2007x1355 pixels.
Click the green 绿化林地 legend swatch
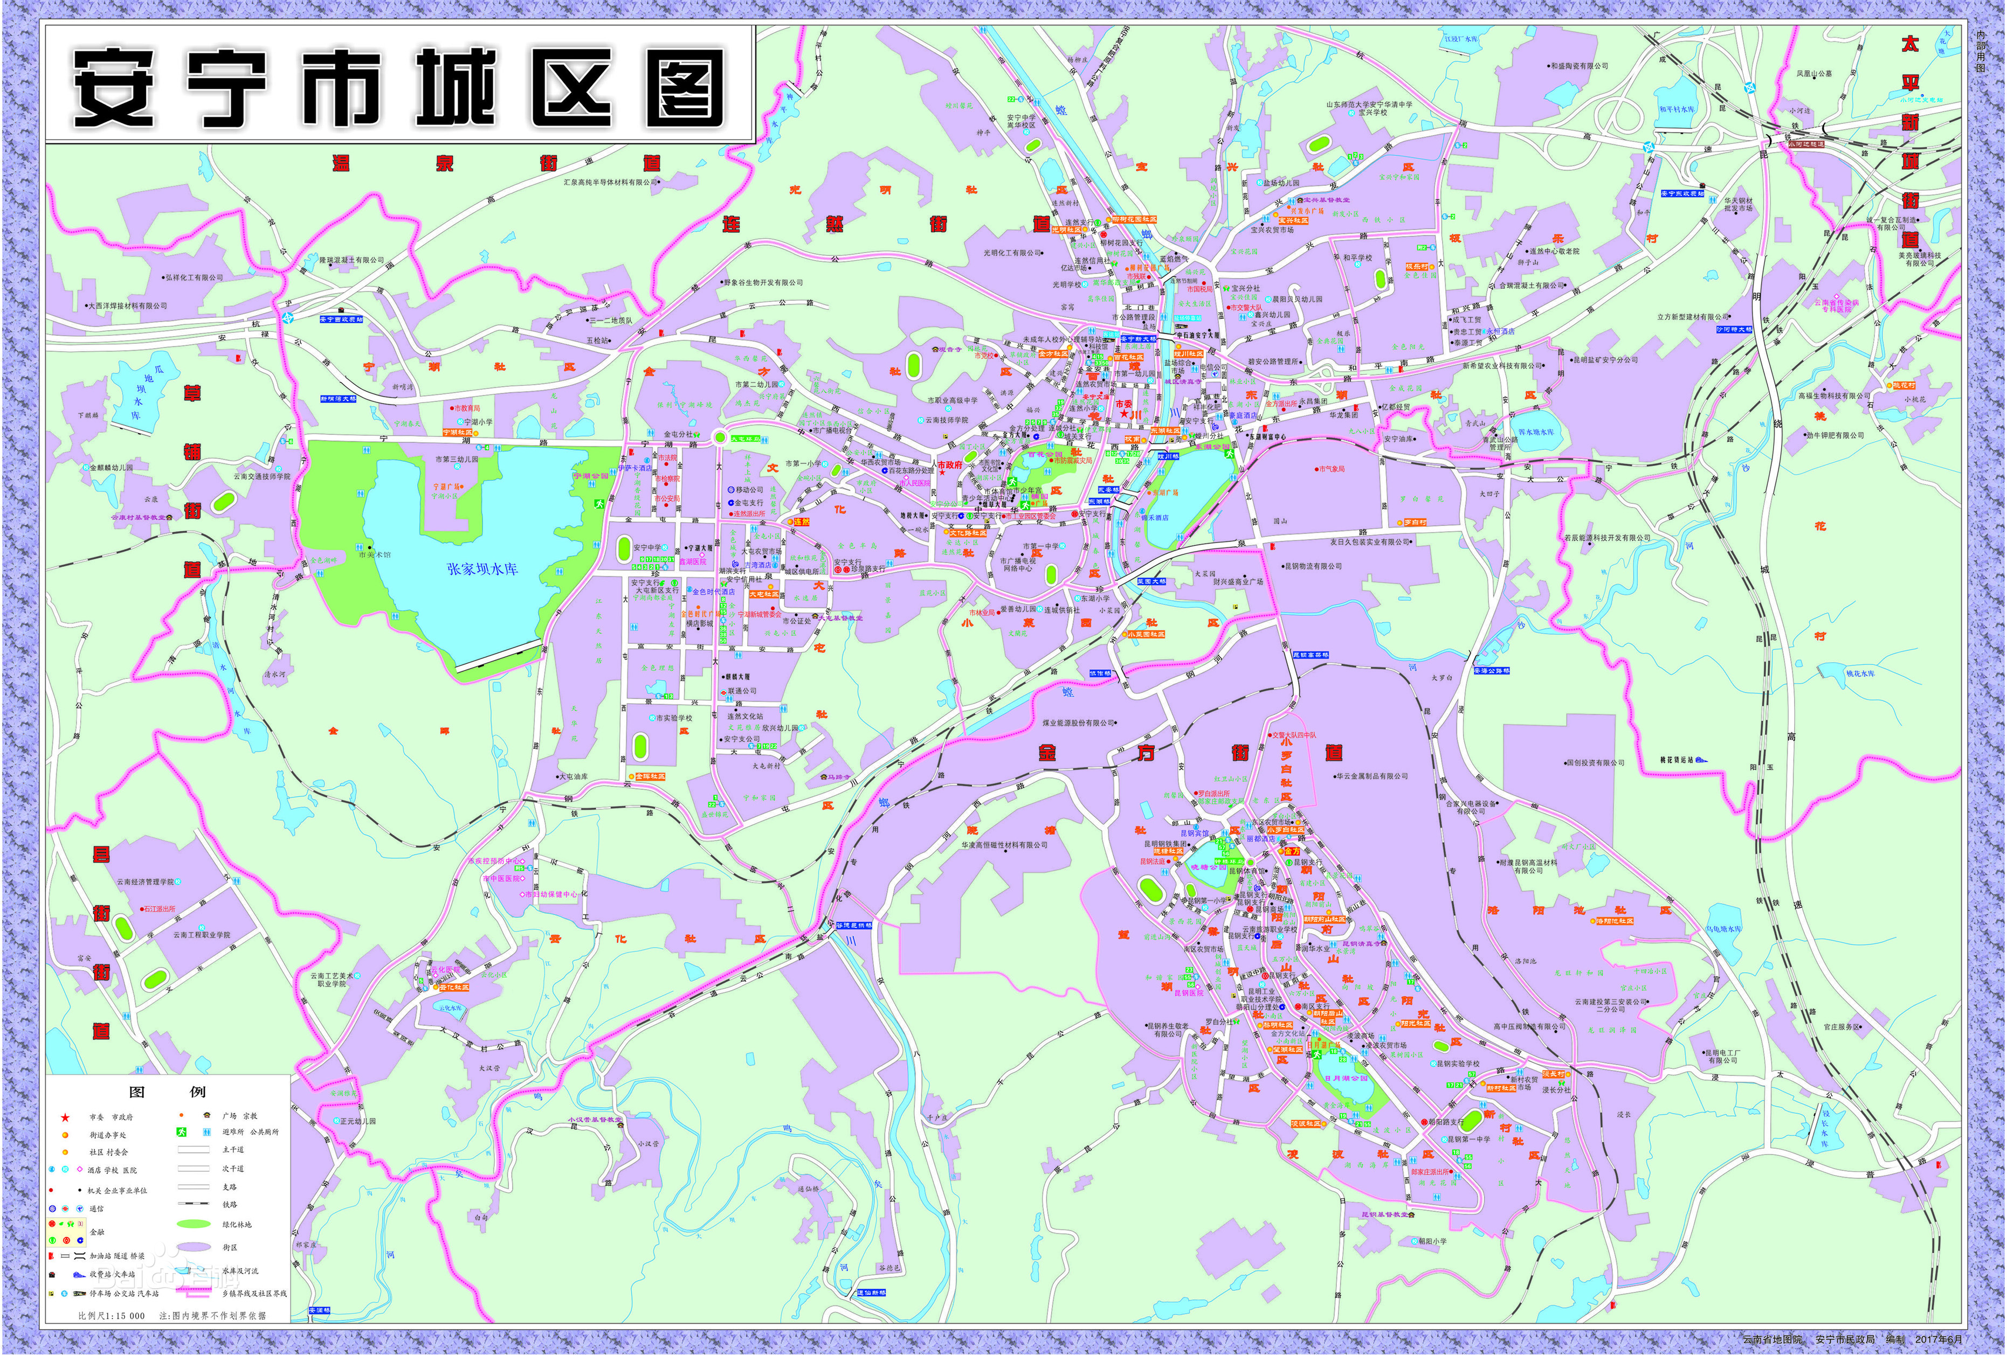pyautogui.click(x=194, y=1225)
